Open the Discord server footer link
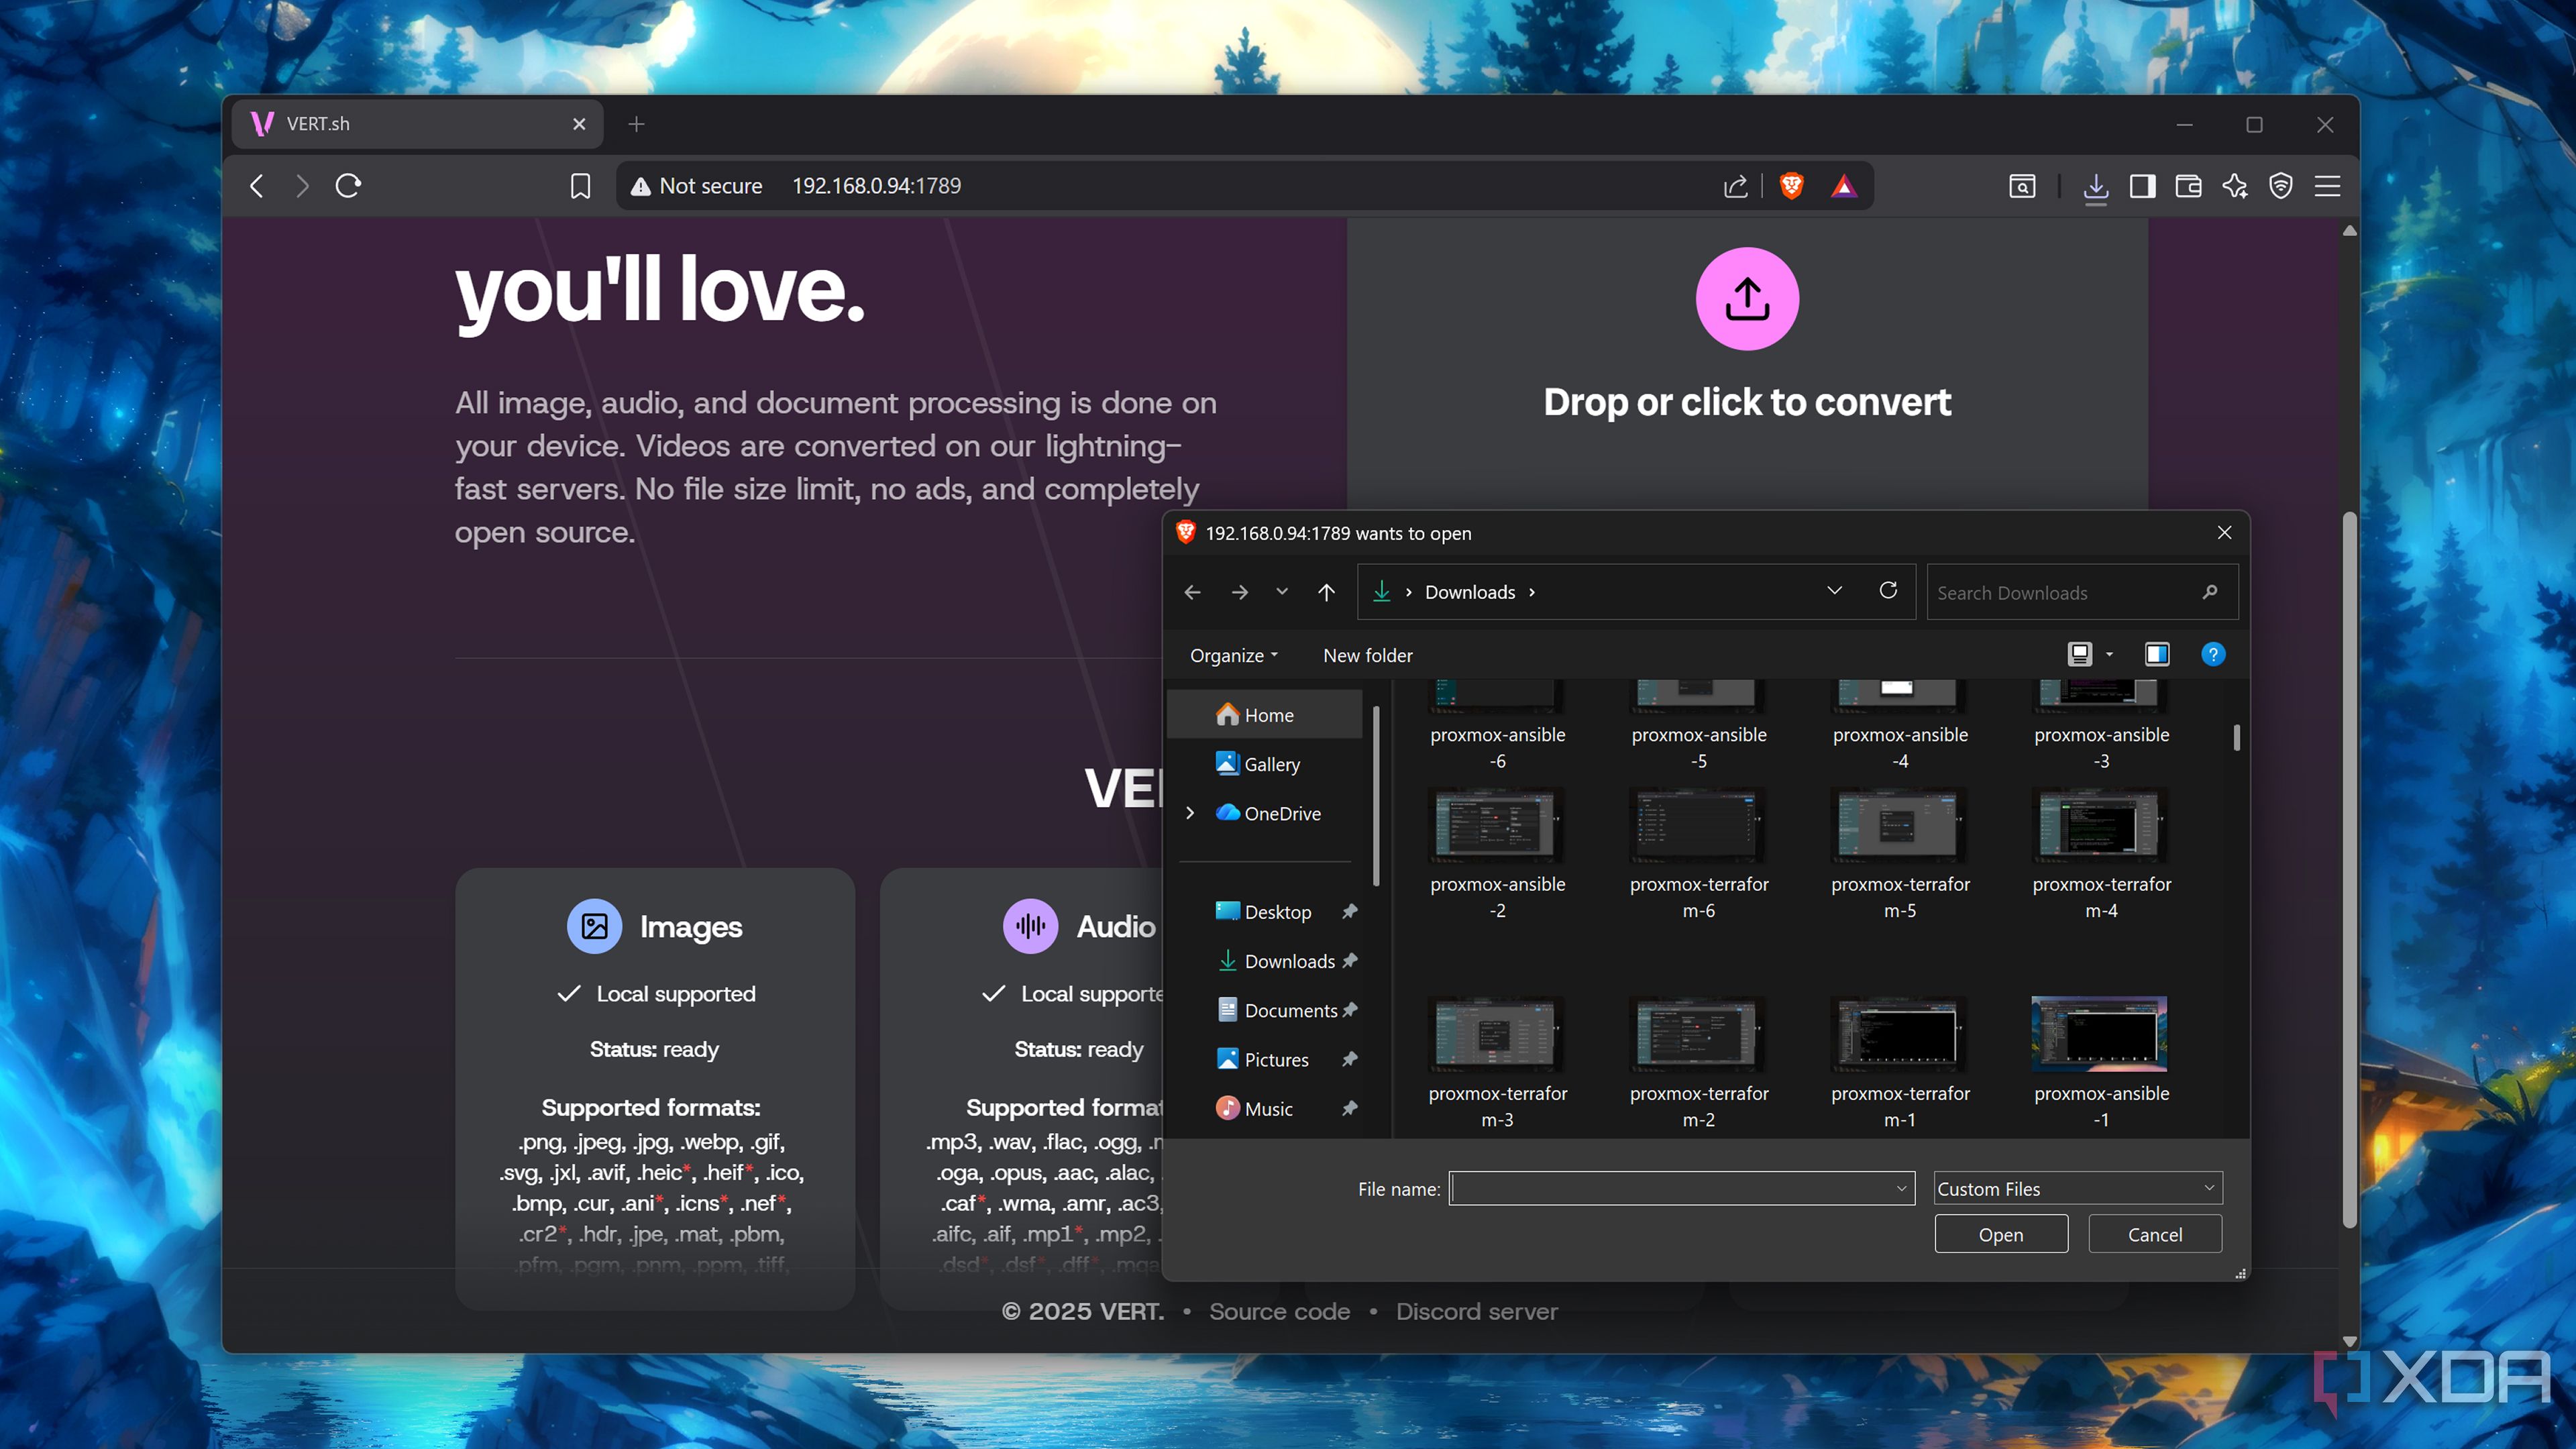Viewport: 2576px width, 1449px height. pos(1476,1311)
